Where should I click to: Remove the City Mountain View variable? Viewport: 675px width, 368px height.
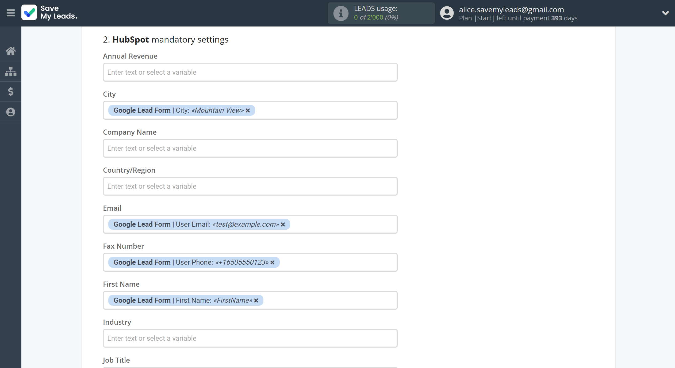(x=248, y=111)
